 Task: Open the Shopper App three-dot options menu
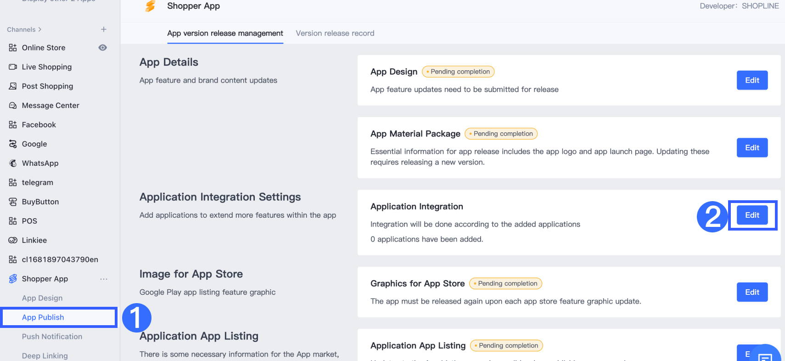click(104, 279)
